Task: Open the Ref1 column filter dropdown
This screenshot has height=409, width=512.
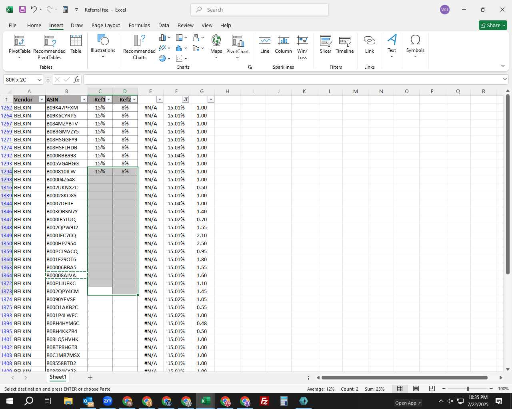Action: coord(109,99)
